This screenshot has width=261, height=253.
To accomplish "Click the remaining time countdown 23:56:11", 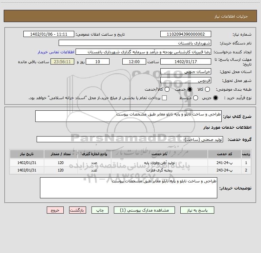I will pyautogui.click(x=62, y=61).
